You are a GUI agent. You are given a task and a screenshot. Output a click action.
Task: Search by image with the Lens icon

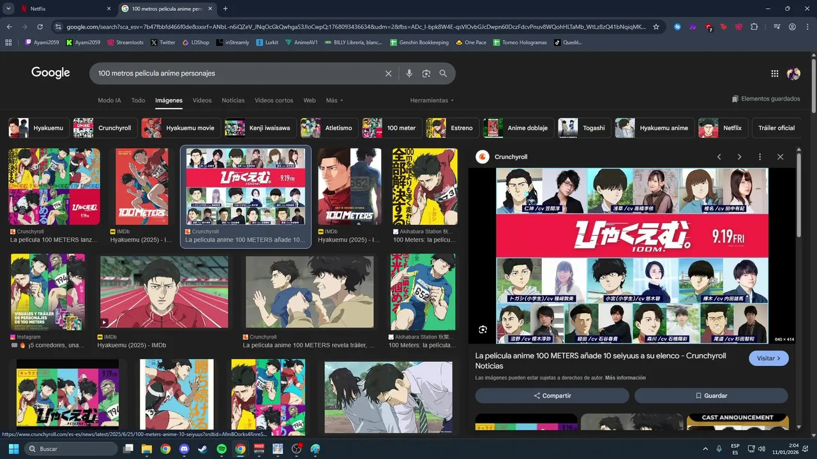[426, 73]
